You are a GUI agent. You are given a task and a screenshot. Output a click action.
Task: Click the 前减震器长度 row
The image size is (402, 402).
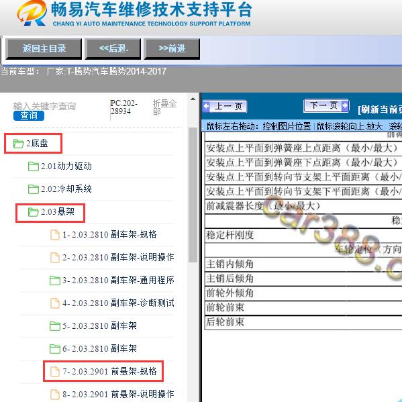303,206
